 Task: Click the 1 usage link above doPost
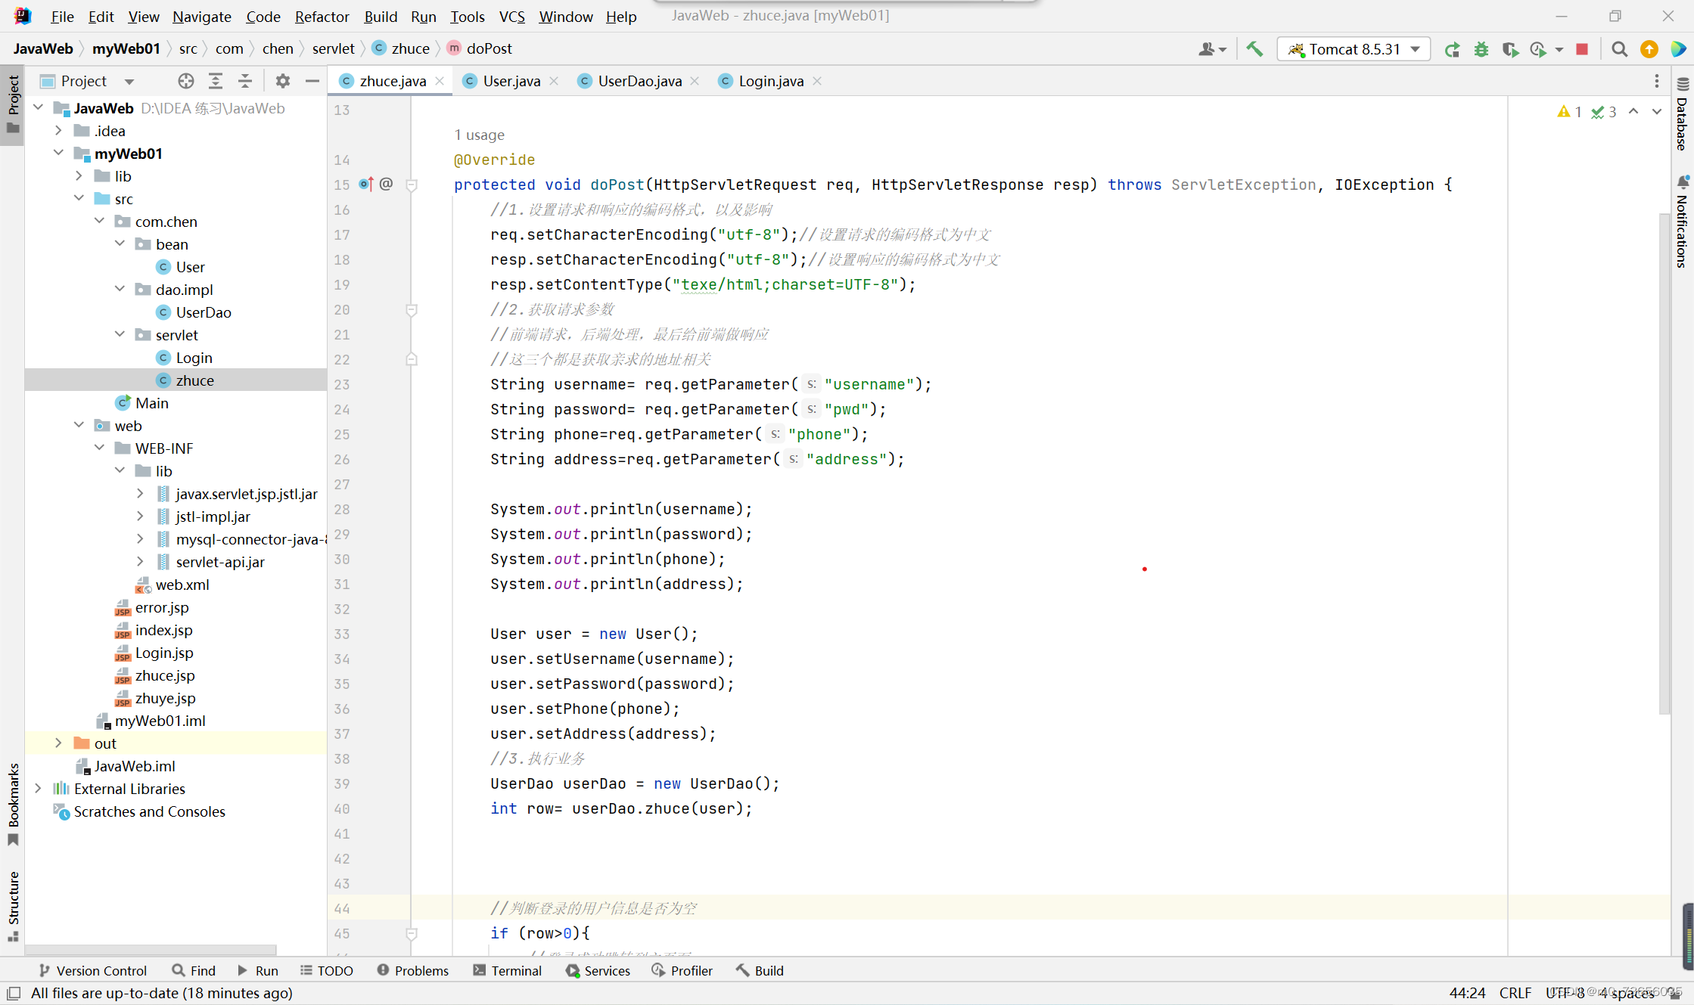pyautogui.click(x=479, y=135)
